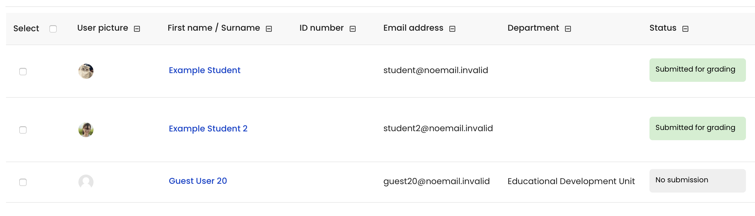Click Example Student's profile picture
Image resolution: width=755 pixels, height=216 pixels.
(x=86, y=71)
